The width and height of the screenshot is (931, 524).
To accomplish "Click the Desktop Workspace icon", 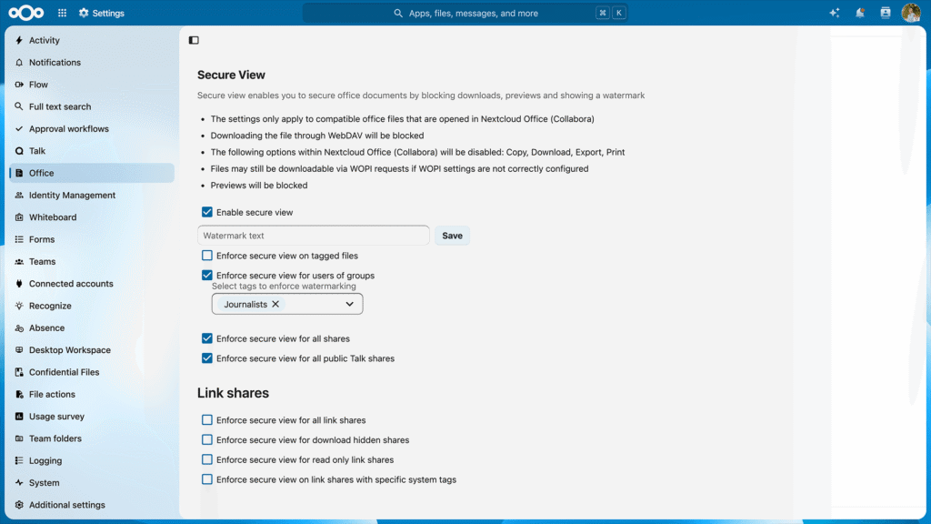I will pyautogui.click(x=19, y=350).
